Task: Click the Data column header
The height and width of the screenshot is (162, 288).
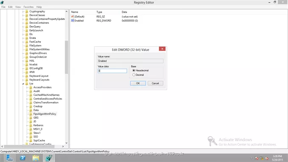Action: (124, 12)
